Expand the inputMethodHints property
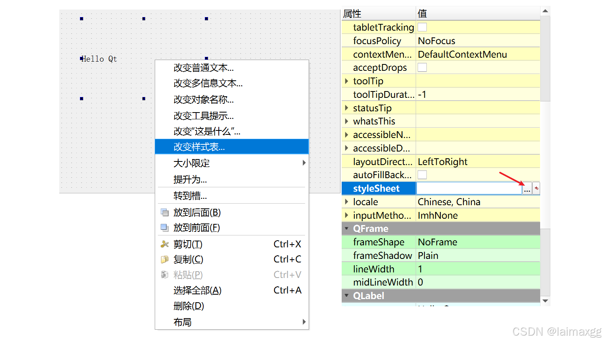This screenshot has width=603, height=342. 346,215
